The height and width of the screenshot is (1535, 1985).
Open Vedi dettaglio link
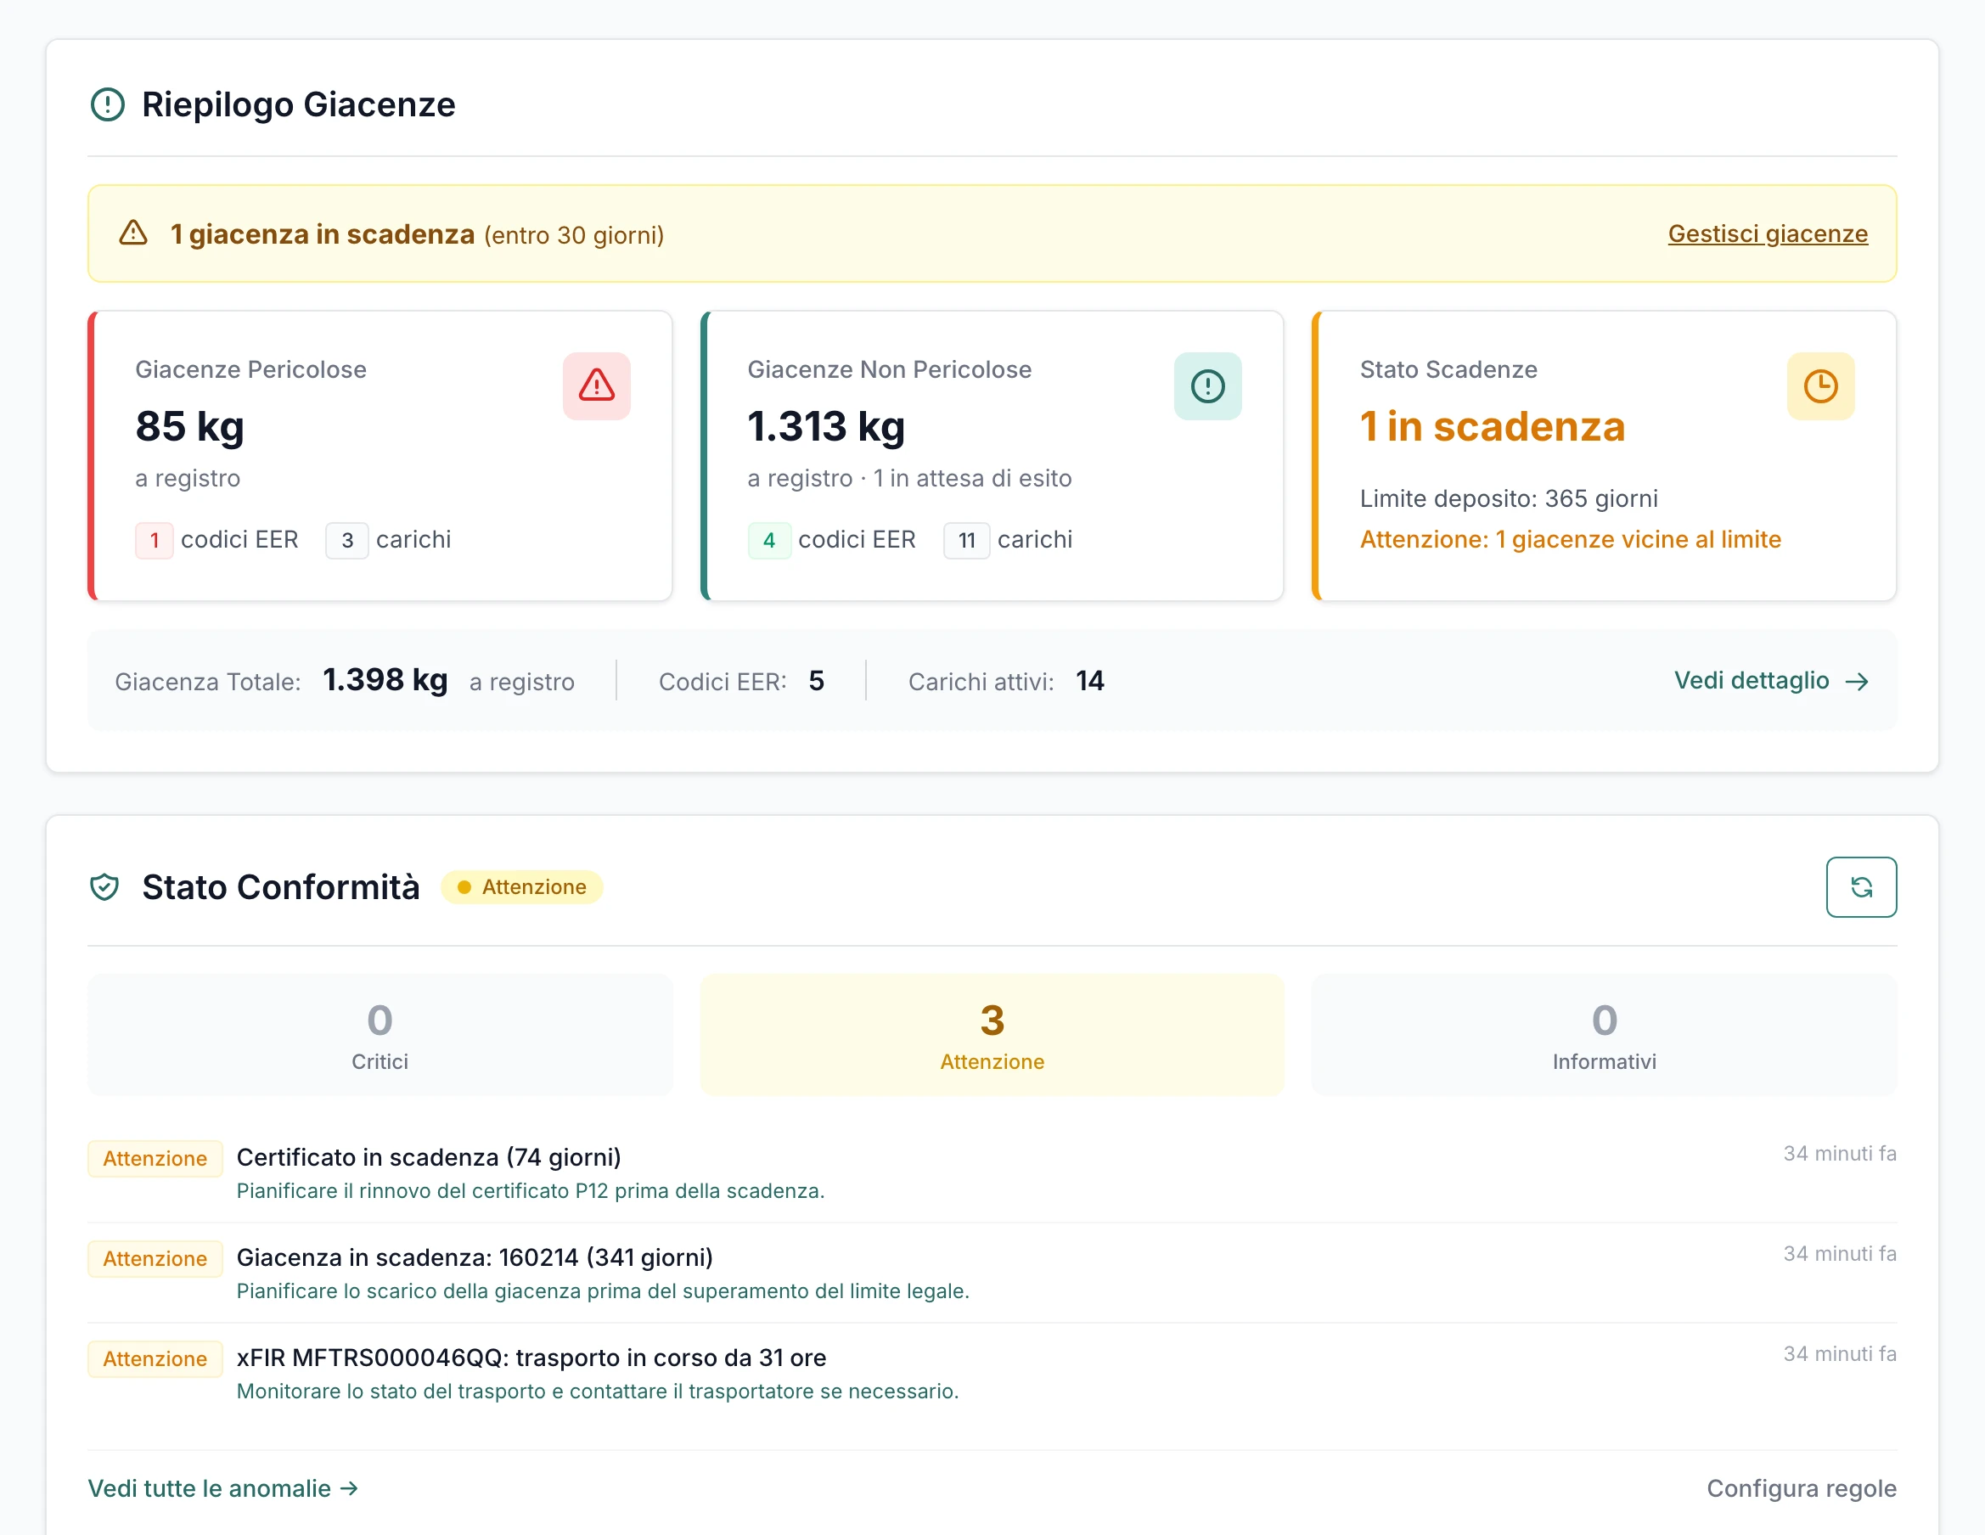1770,681
